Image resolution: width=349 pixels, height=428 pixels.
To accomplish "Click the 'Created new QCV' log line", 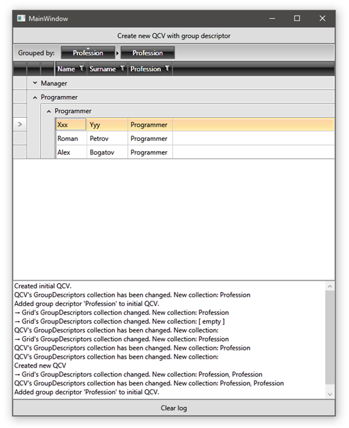I will tap(40, 365).
